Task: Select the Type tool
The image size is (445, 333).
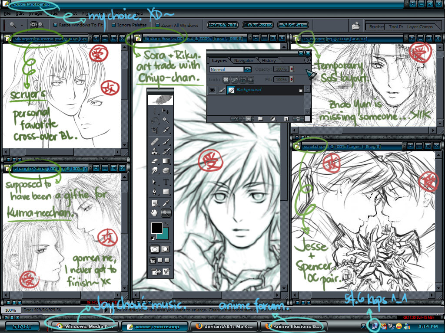Action: coord(166,182)
